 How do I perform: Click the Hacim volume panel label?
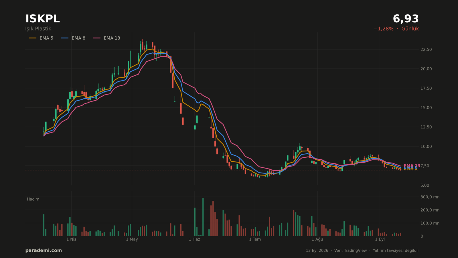33,199
